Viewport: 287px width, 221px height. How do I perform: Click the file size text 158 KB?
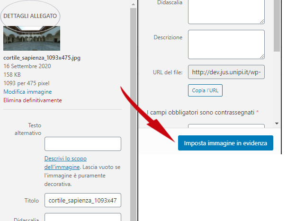click(x=12, y=75)
